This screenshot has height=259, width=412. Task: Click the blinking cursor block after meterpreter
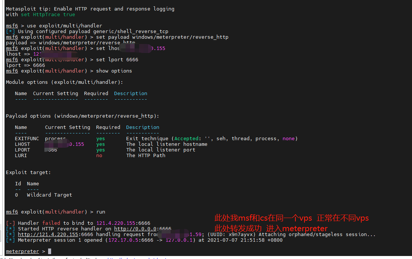tap(49, 251)
